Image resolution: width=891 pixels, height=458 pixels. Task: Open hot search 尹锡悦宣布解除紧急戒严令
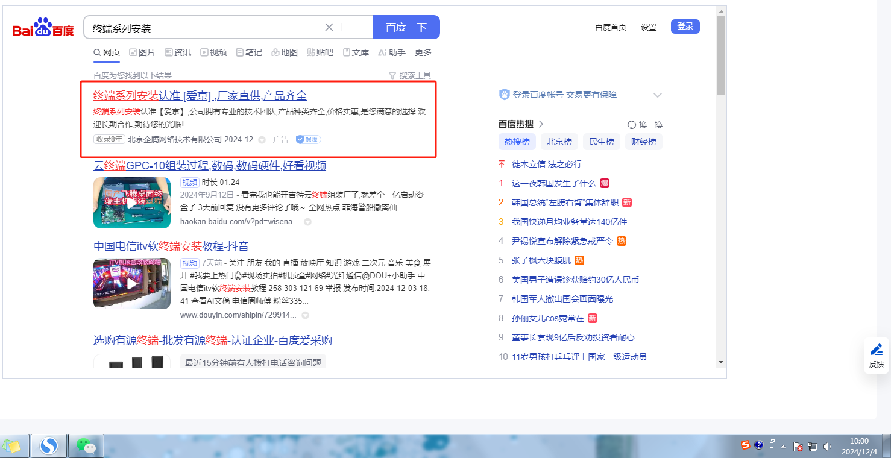tap(562, 241)
